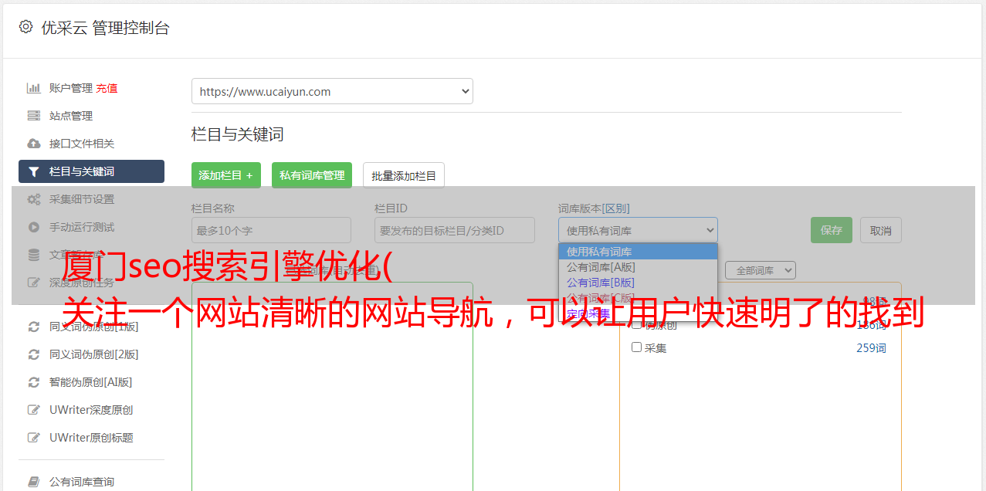Viewport: 986px width, 491px height.
Task: Open 站点管理 in the sidebar
Action: 71,116
